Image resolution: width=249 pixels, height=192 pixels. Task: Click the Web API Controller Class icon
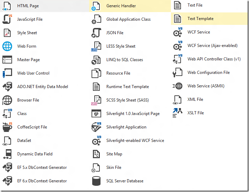[178, 59]
